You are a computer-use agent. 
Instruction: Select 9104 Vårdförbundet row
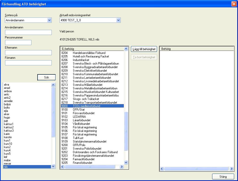pos(92,124)
